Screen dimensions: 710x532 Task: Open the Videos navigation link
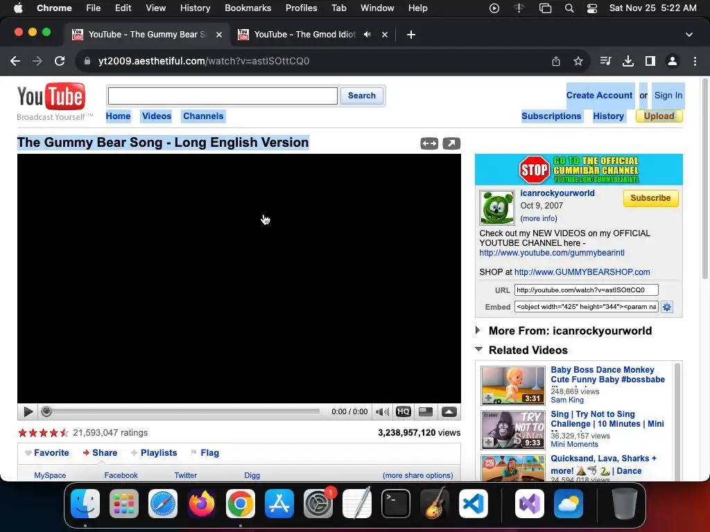click(x=157, y=116)
